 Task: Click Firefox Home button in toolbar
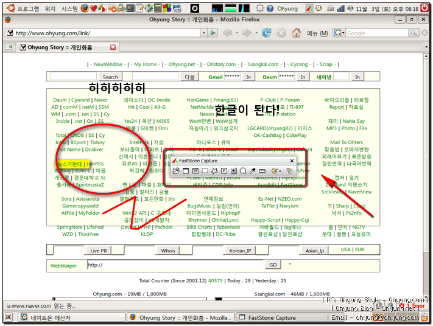(x=296, y=33)
